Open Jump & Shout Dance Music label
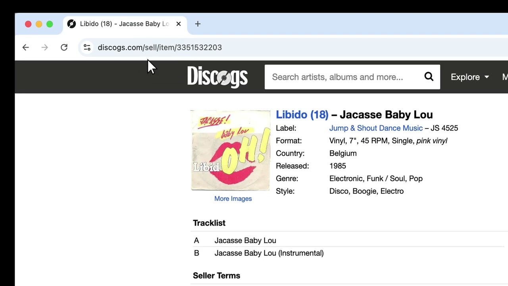Viewport: 508px width, 286px height. coord(376,128)
